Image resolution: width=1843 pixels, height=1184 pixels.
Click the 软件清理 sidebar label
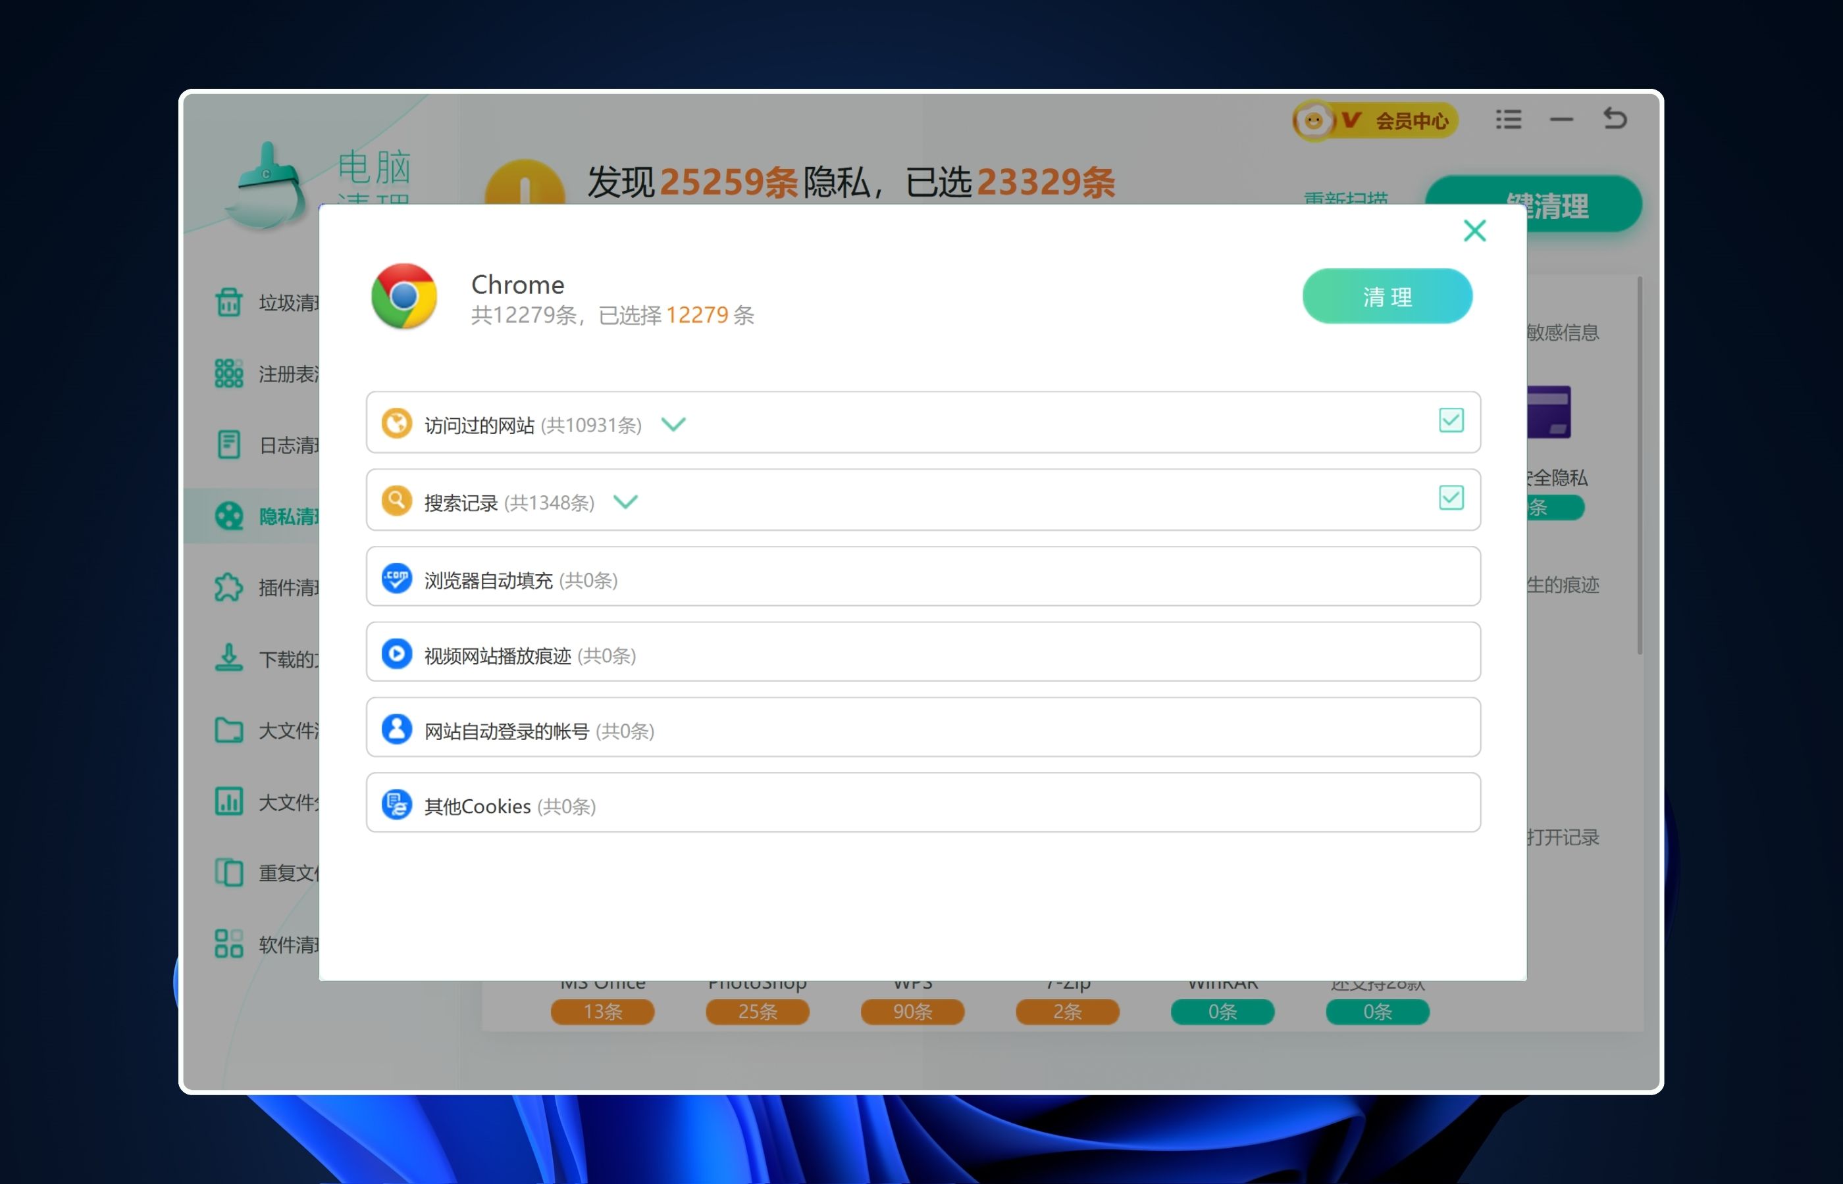coord(288,945)
